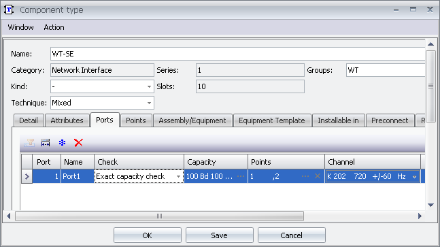Click the vertical scrollbar down arrow
The width and height of the screenshot is (440, 247).
click(x=430, y=205)
